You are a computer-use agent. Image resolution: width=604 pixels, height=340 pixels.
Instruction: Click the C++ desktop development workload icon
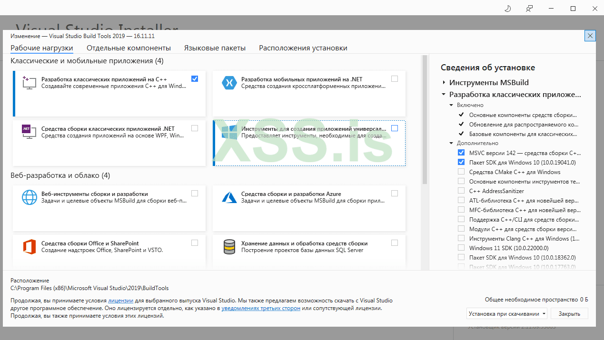[x=30, y=82]
